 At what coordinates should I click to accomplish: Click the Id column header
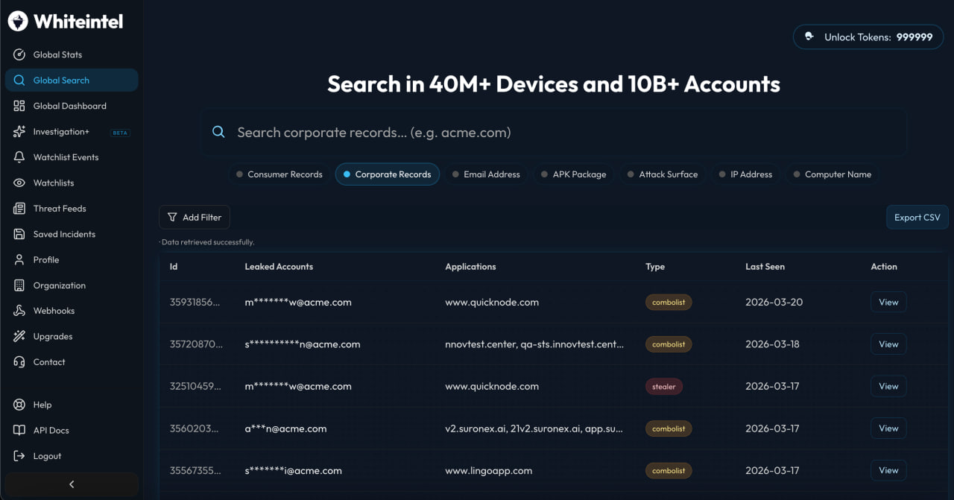tap(174, 266)
